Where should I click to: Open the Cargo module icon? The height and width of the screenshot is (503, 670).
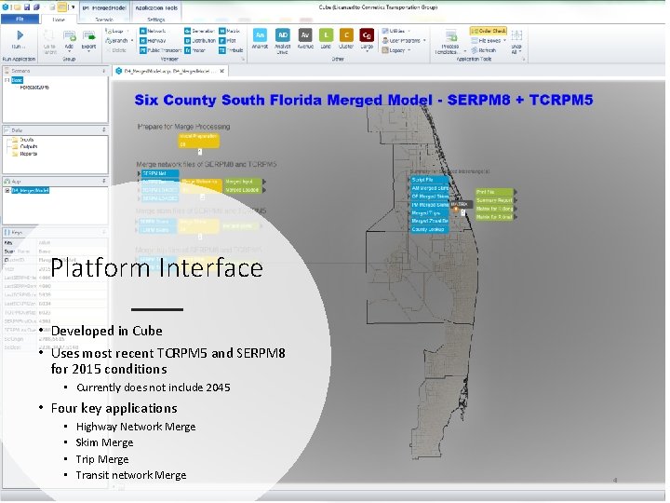coord(367,35)
